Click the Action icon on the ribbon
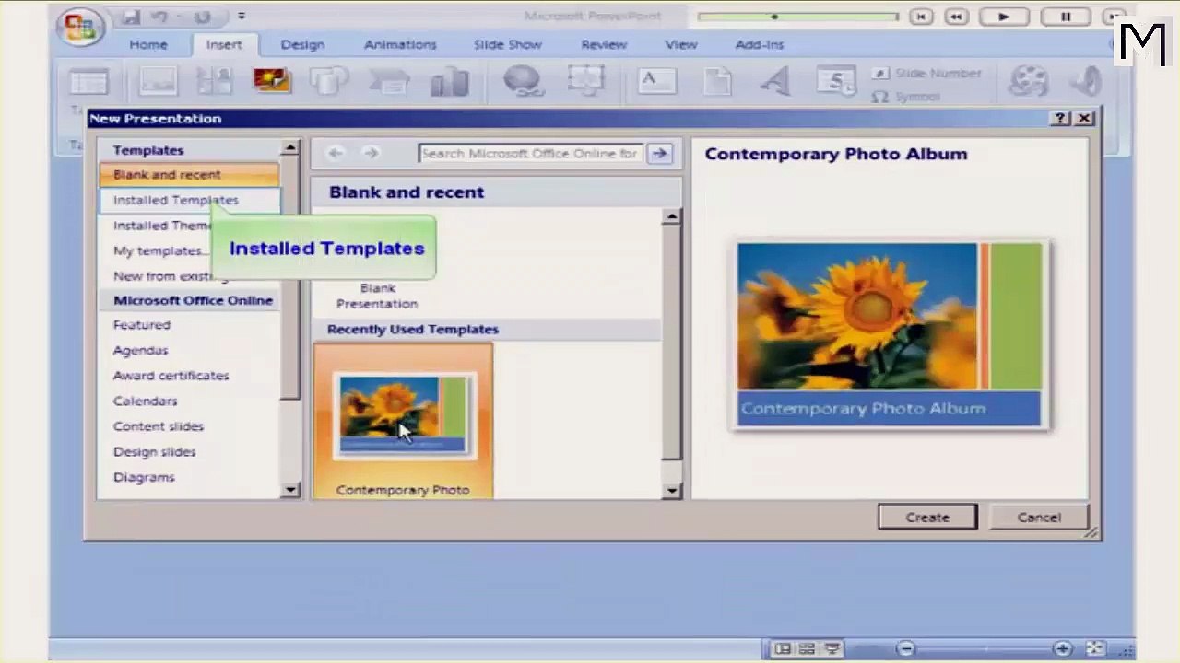Image resolution: width=1180 pixels, height=663 pixels. pyautogui.click(x=586, y=82)
